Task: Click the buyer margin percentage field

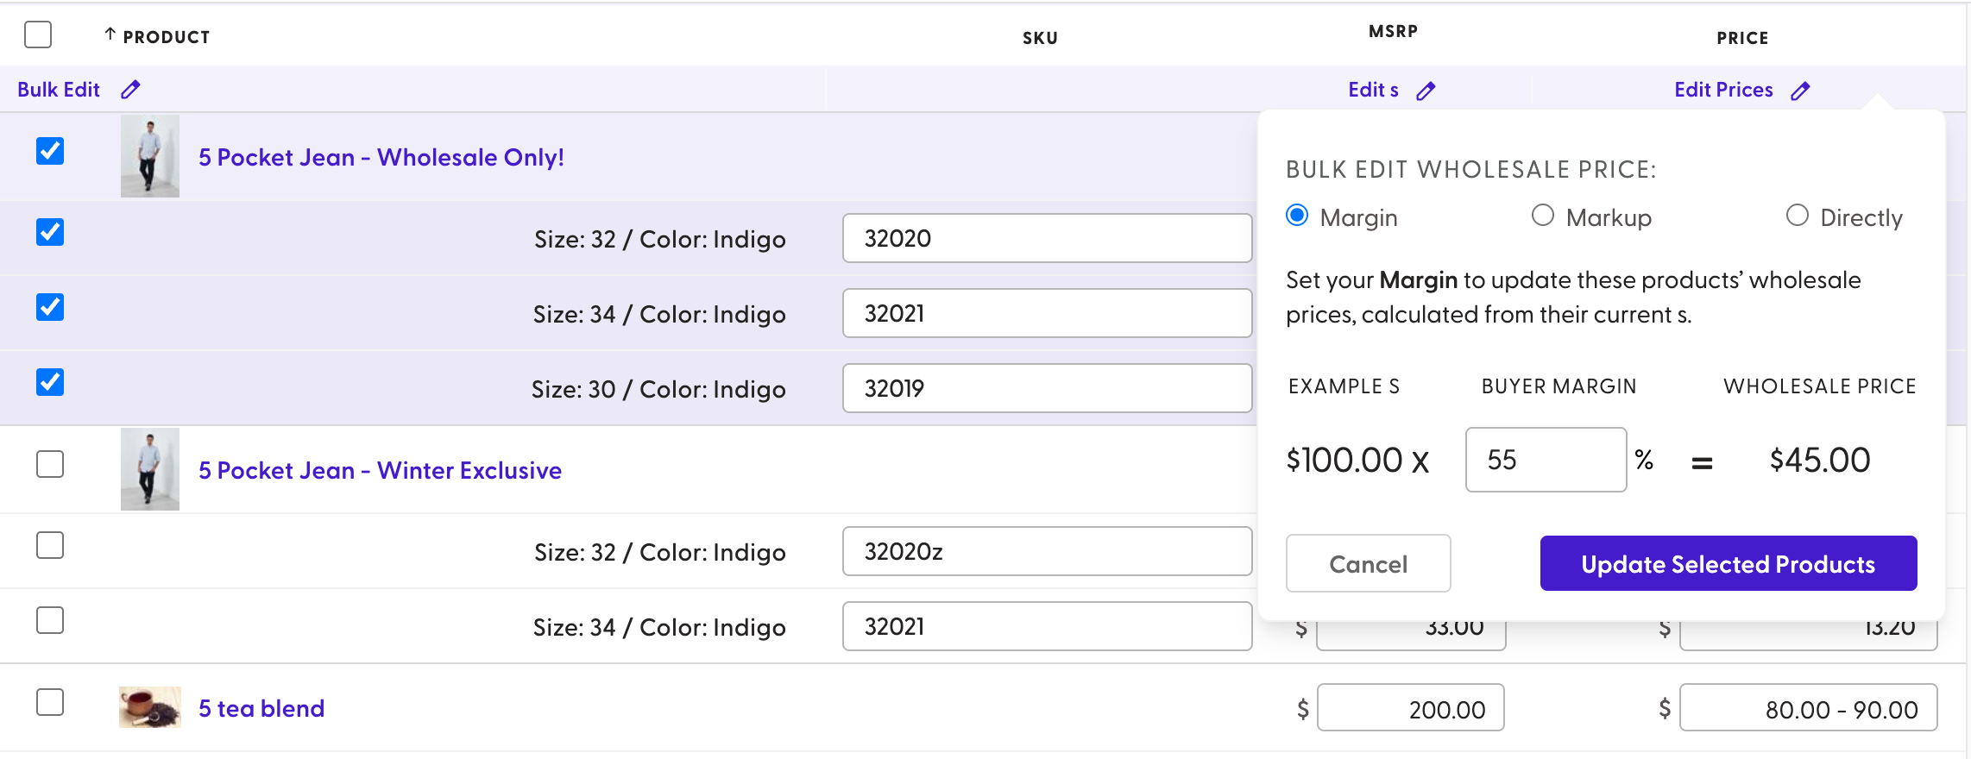Action: point(1546,460)
